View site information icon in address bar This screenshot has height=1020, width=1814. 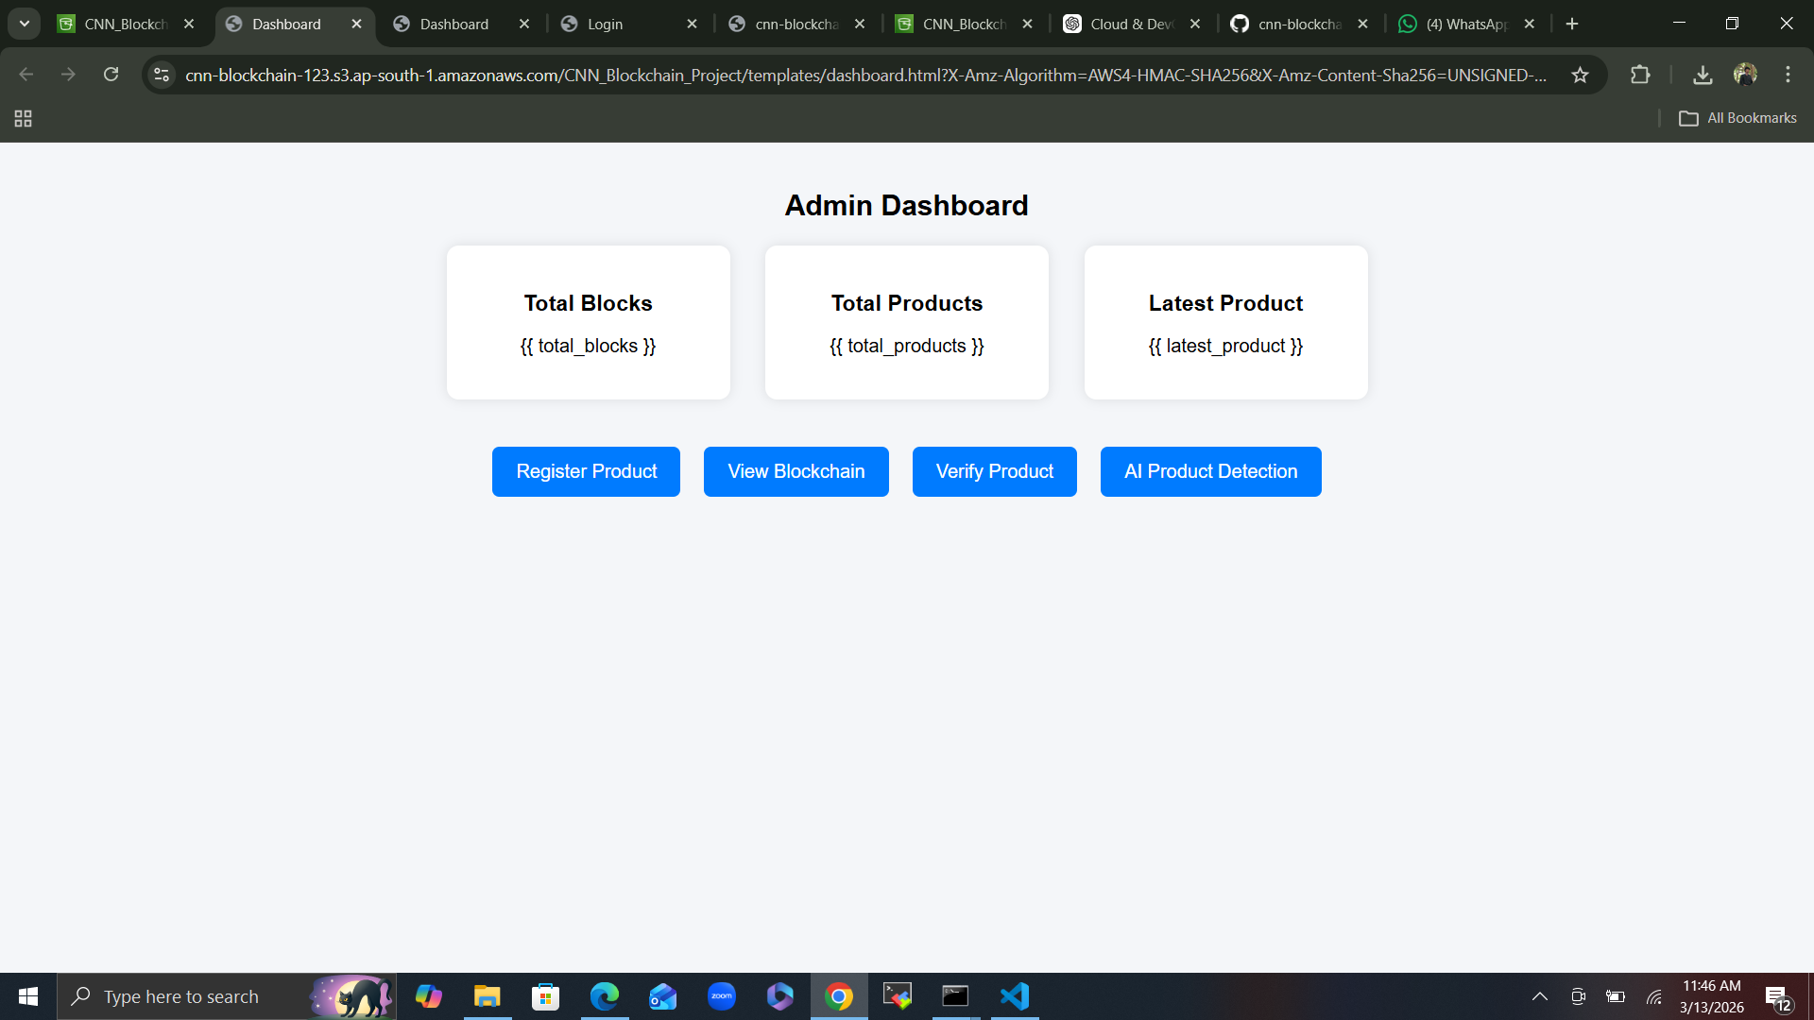[162, 75]
